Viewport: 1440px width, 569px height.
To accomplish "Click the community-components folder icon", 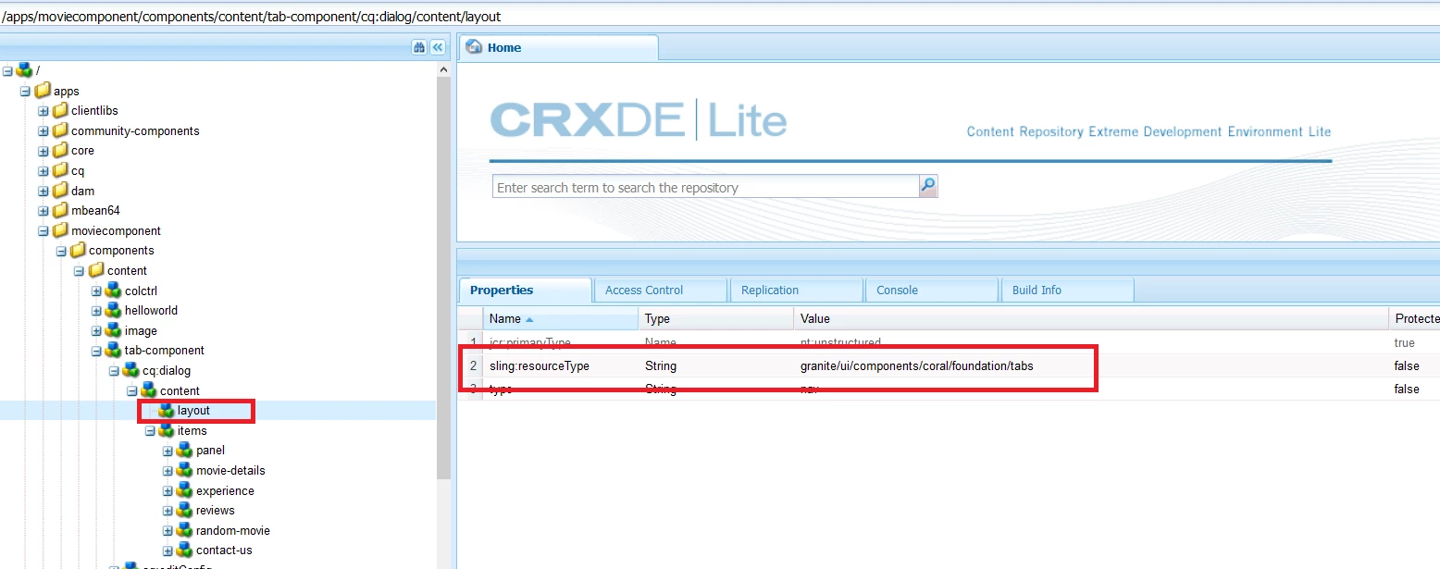I will [x=60, y=130].
